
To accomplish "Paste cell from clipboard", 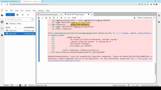I will click(54, 18).
